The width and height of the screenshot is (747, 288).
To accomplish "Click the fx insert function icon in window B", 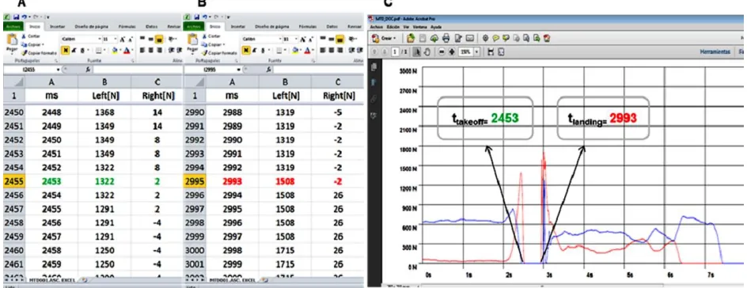I will (x=269, y=70).
